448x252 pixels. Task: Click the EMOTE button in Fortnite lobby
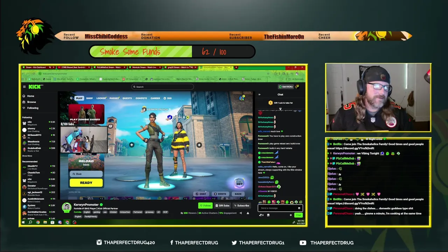pos(220,194)
